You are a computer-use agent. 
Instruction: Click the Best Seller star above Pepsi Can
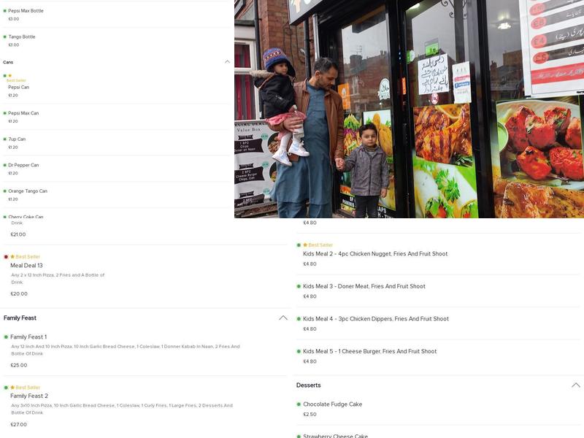(x=10, y=76)
